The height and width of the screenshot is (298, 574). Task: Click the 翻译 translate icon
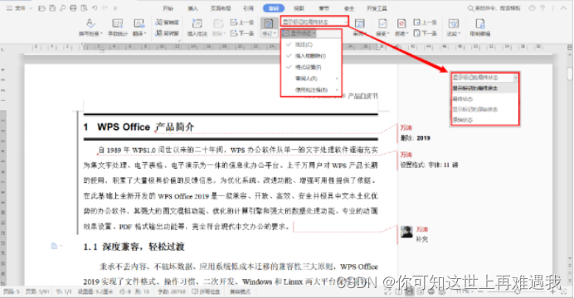(139, 24)
